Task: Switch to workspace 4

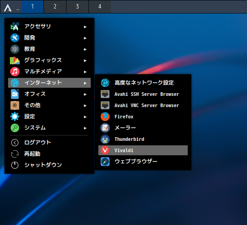Action: [x=100, y=7]
